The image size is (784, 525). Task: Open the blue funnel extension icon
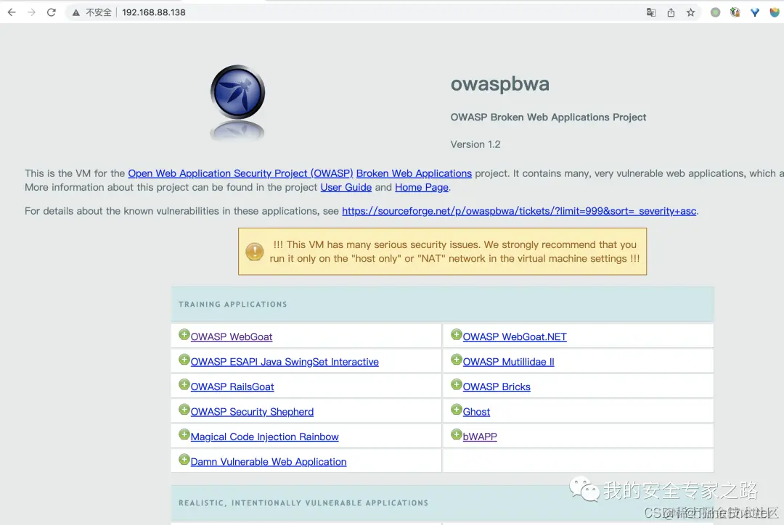click(x=755, y=12)
